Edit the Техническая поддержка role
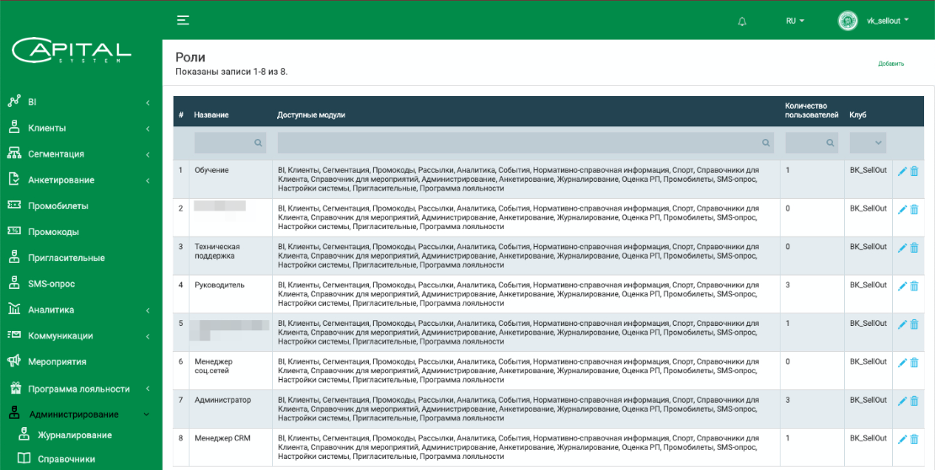 pyautogui.click(x=902, y=248)
